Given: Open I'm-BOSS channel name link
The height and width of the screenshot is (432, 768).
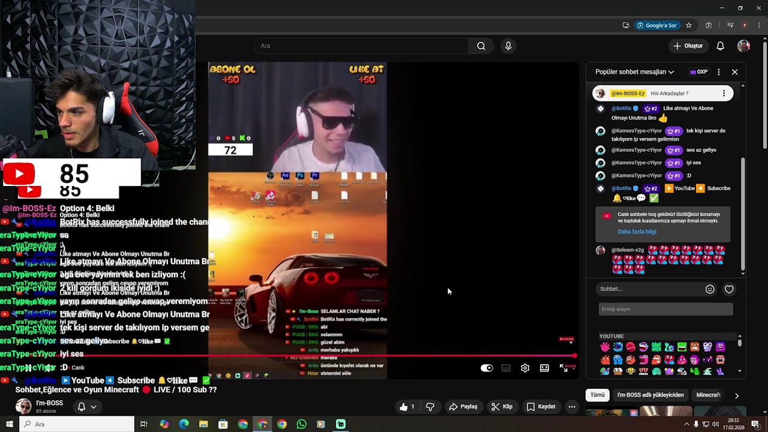Looking at the screenshot, I should (49, 403).
